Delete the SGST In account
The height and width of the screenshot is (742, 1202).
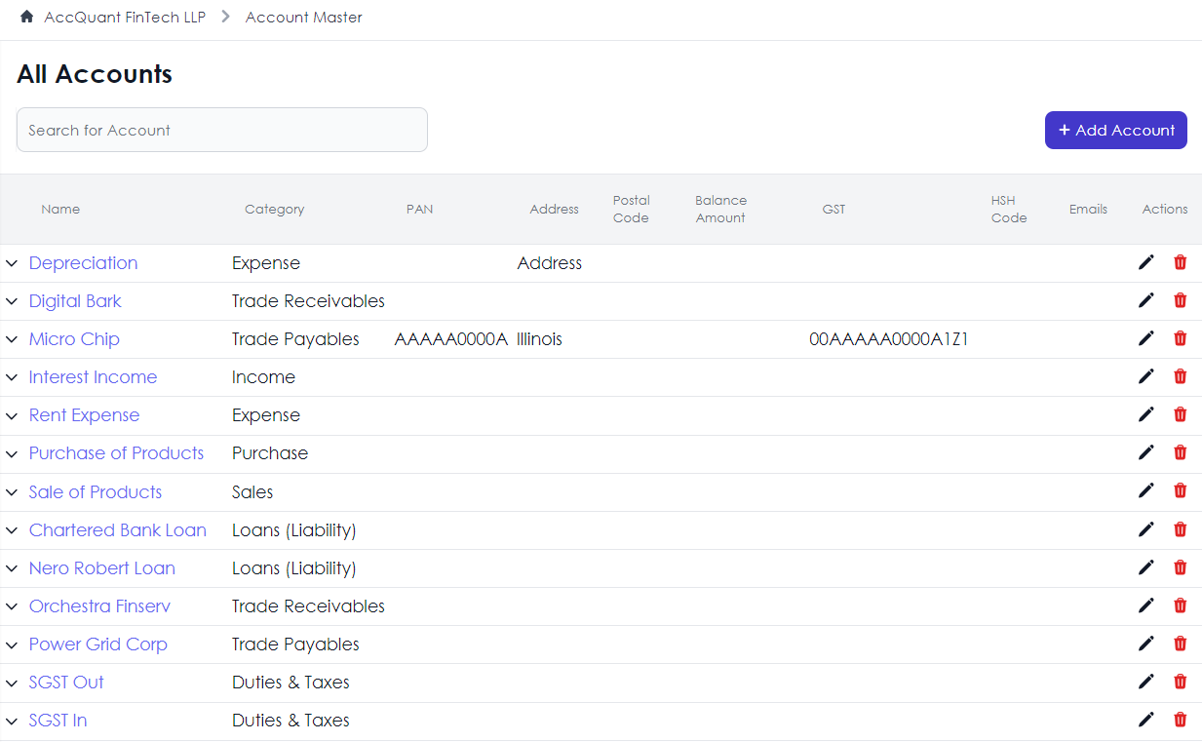pyautogui.click(x=1180, y=719)
